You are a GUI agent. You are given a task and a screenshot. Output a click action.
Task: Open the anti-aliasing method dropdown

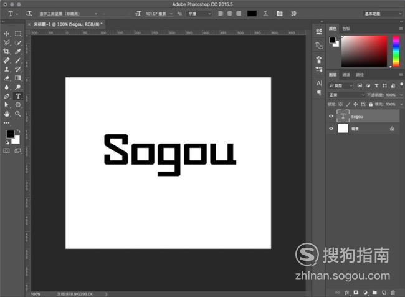(x=199, y=14)
